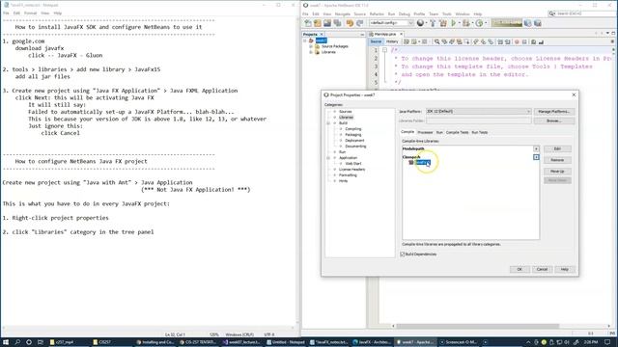
Task: Click the editor horizontal scrollbar
Action: (x=478, y=326)
